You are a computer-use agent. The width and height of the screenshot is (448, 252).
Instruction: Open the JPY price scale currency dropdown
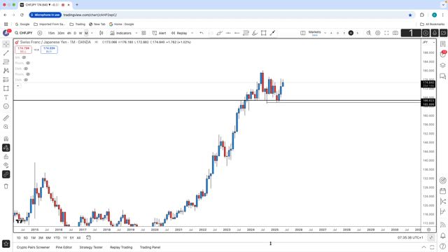click(x=428, y=42)
